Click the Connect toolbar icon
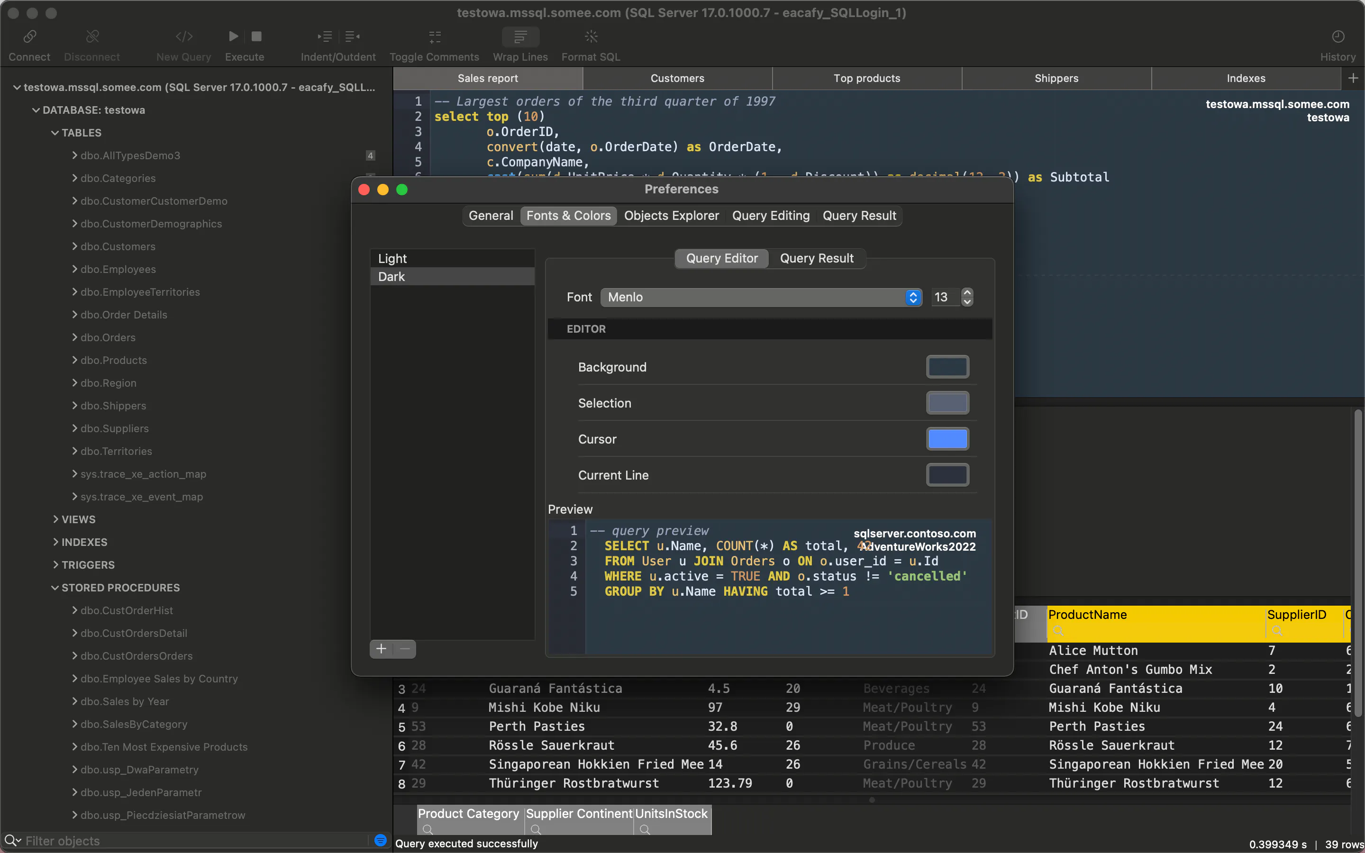The height and width of the screenshot is (853, 1365). pos(29,36)
